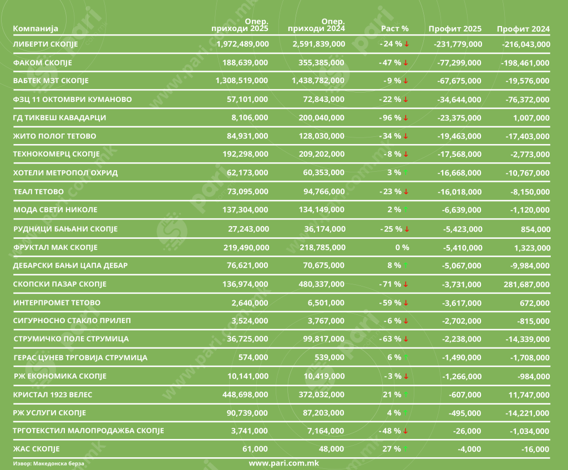This screenshot has height=470, width=568.
Task: Click the ВАБТЕК МЗТ СКОПЈЕ company name
Action: point(50,81)
